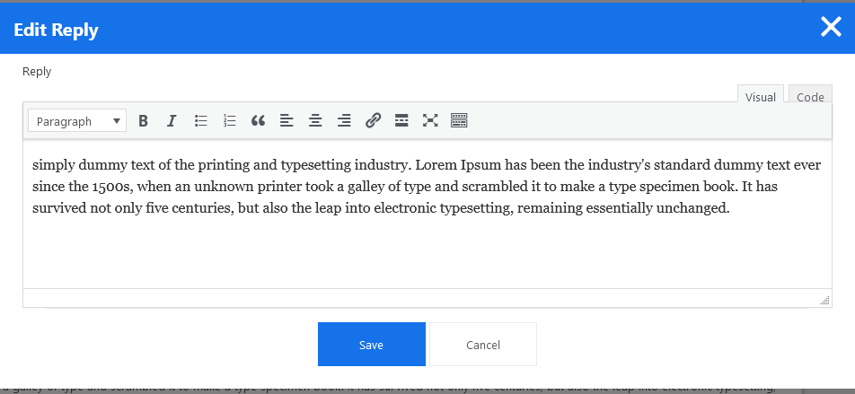Insert a numbered list
The image size is (855, 394).
pos(230,121)
